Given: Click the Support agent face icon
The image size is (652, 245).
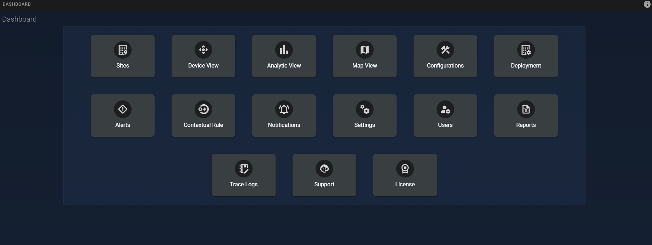Looking at the screenshot, I should point(324,169).
